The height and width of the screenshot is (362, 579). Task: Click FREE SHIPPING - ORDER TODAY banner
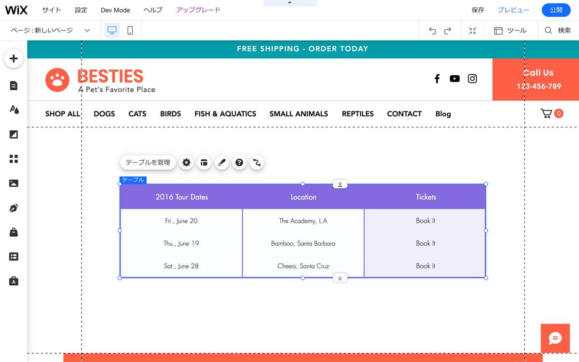click(x=303, y=49)
